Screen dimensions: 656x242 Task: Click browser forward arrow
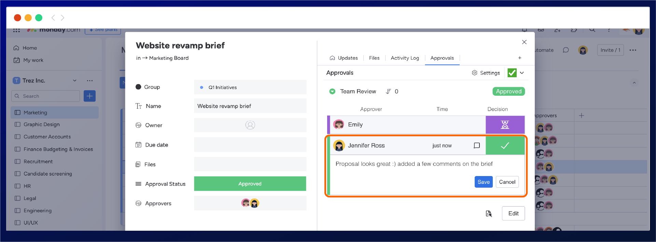pos(62,17)
